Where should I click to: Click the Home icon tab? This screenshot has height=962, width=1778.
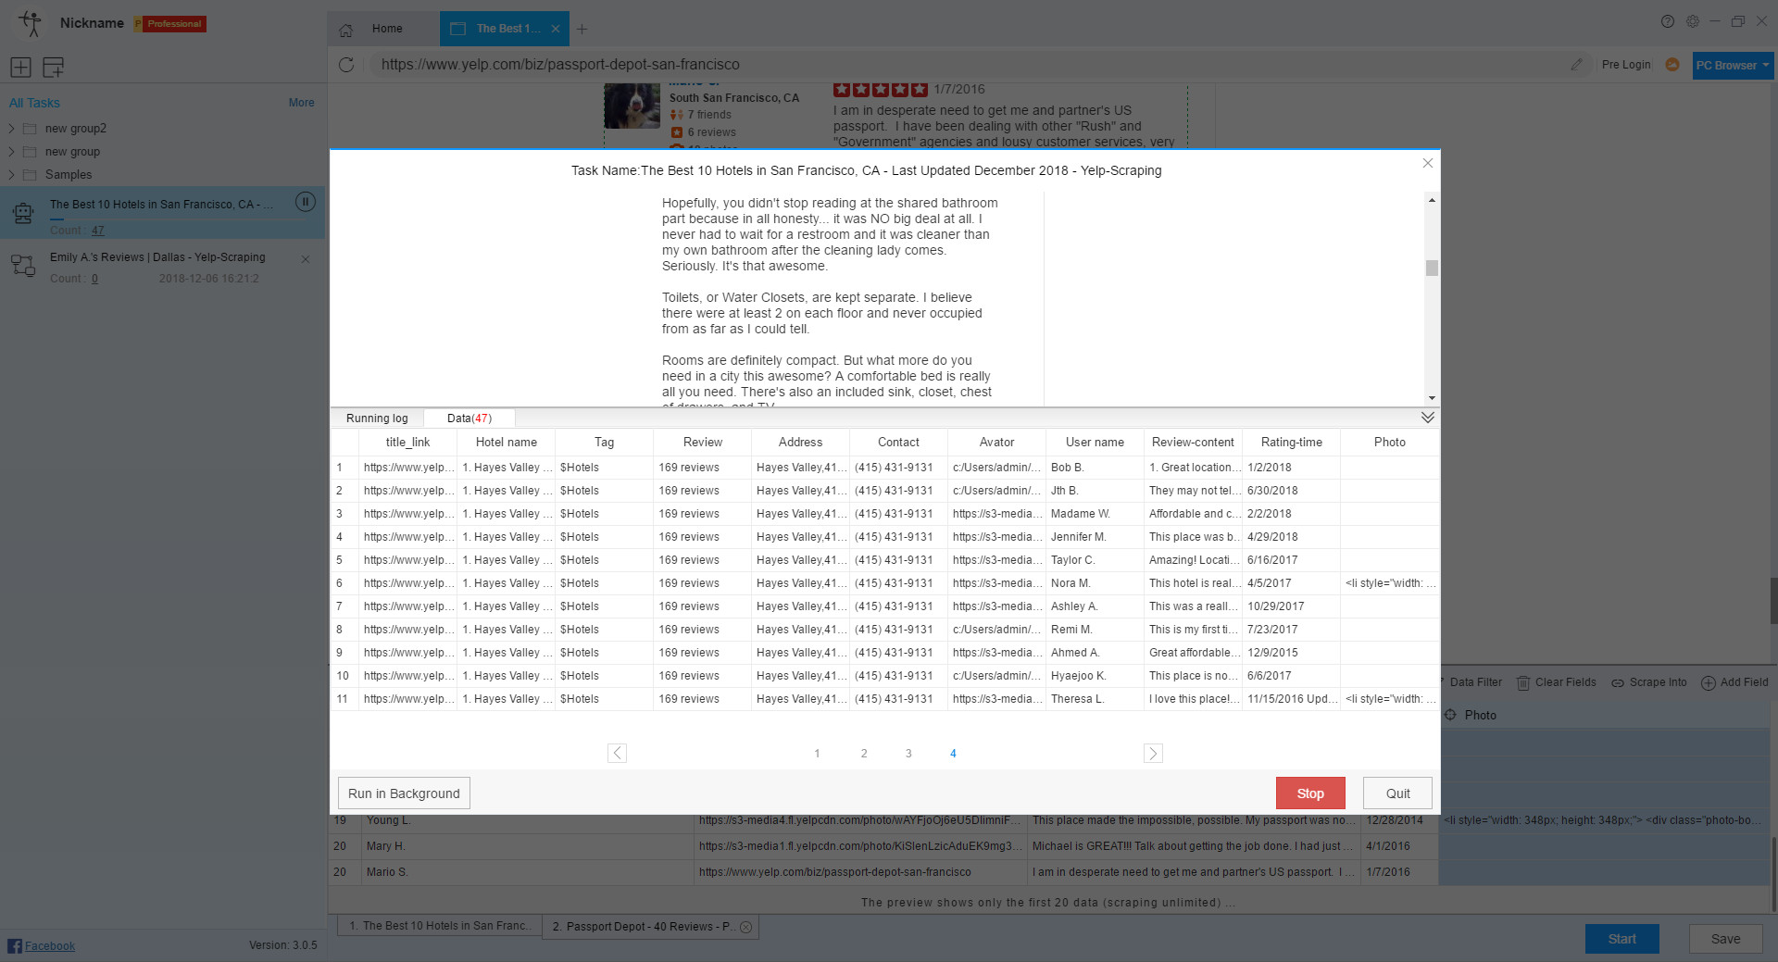[x=345, y=30]
